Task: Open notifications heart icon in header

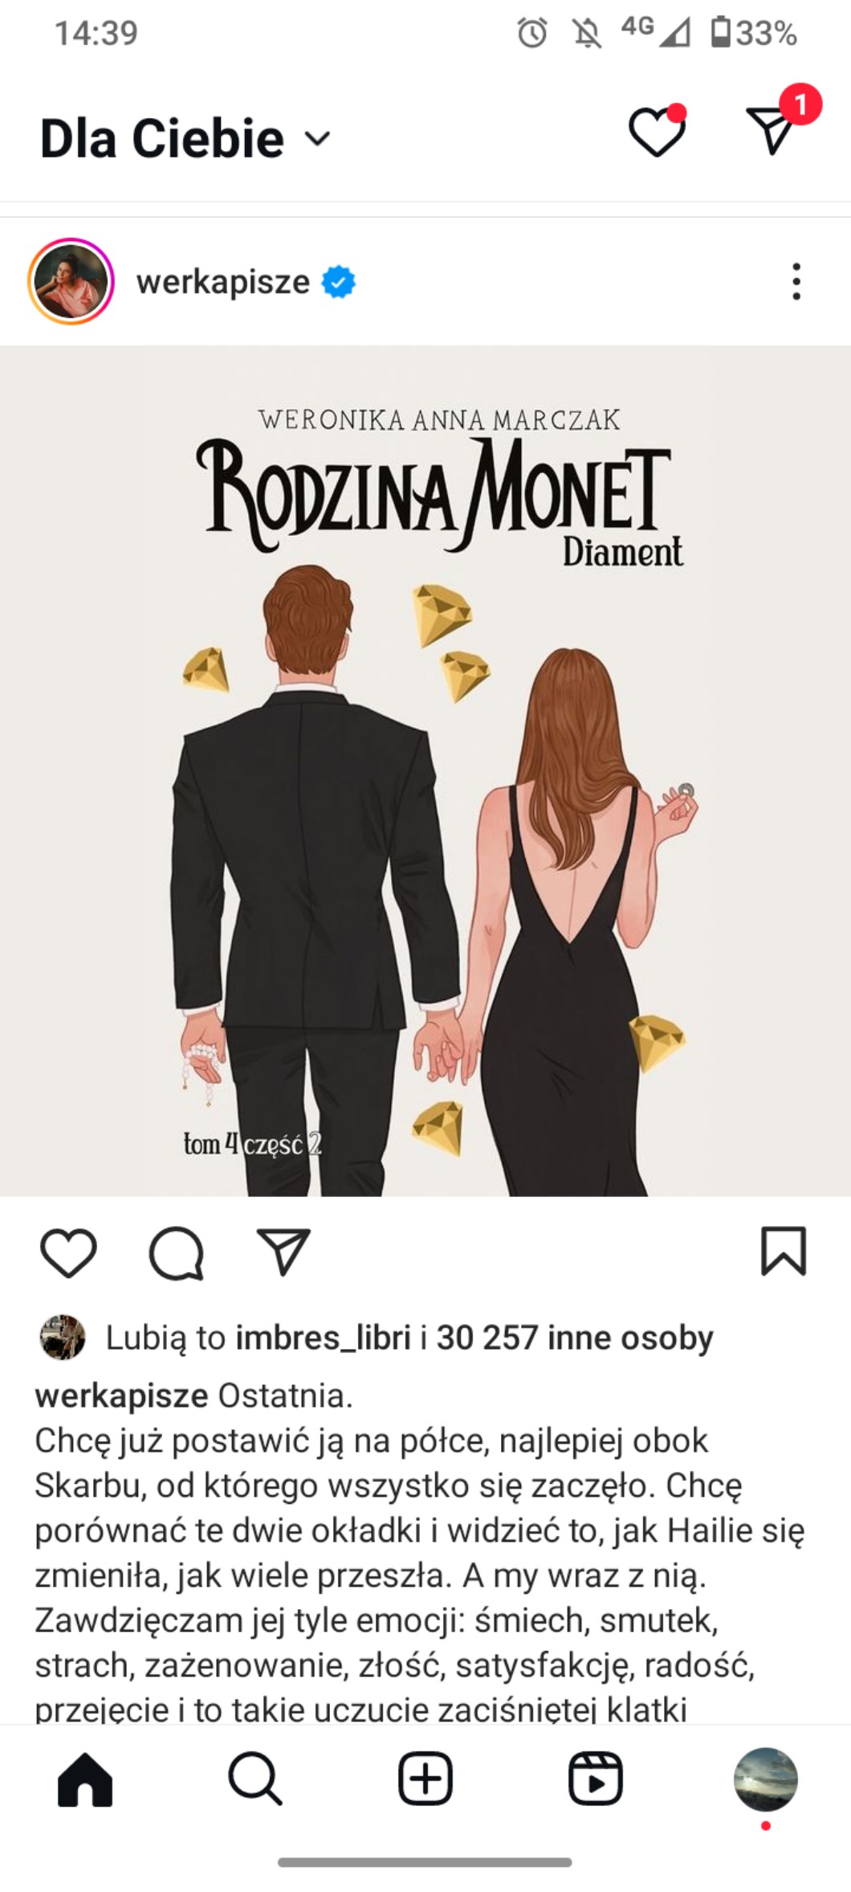Action: tap(657, 133)
